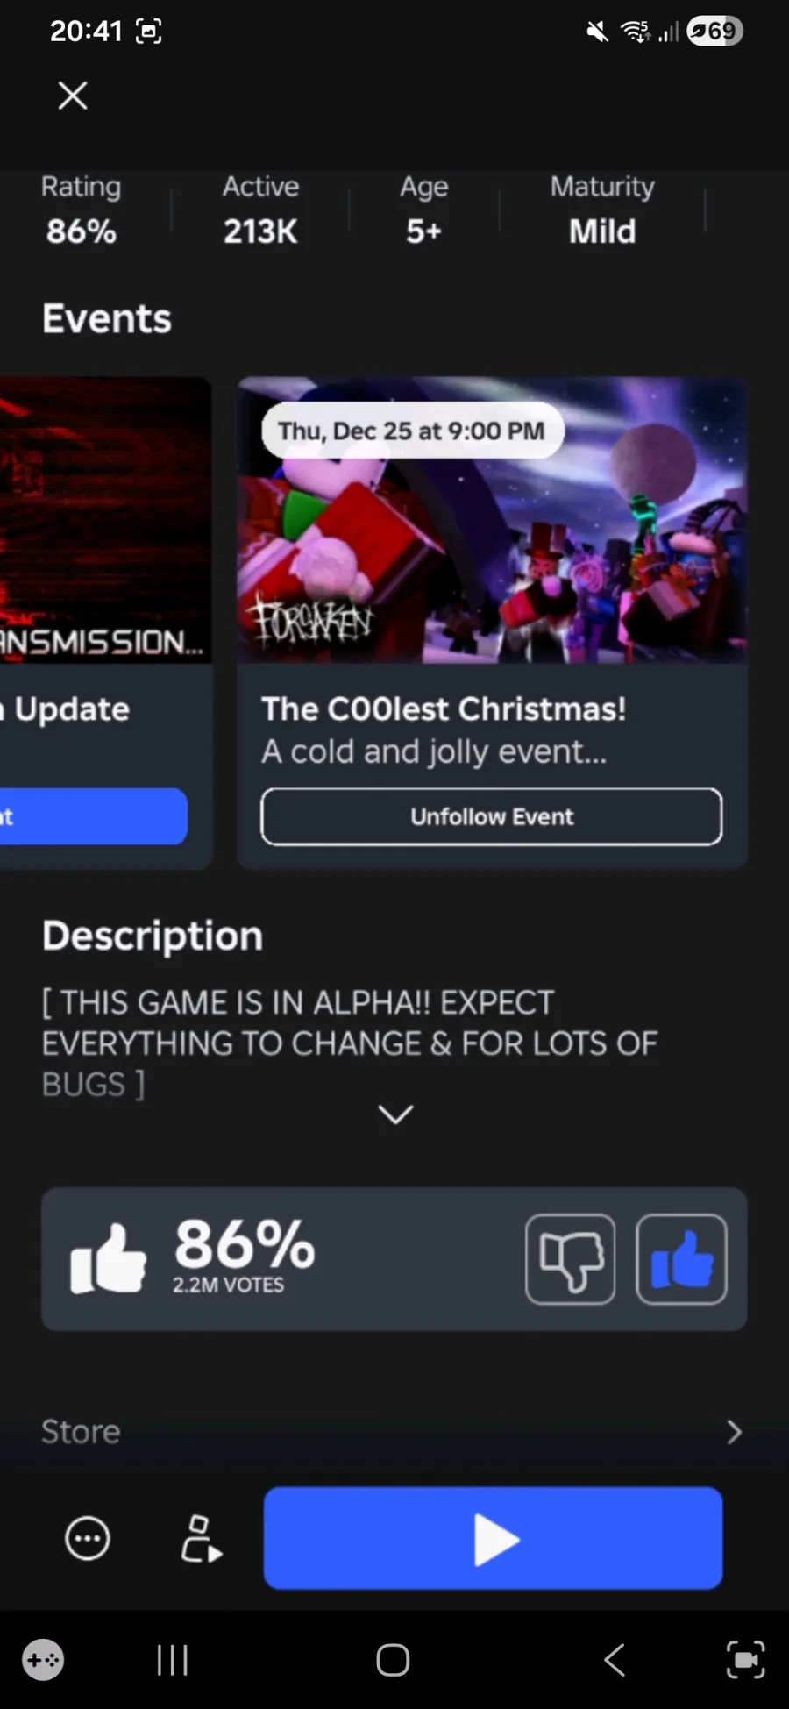Screen dimensions: 789x1709
Task: Tap the blue button on the Update event card
Action: pos(93,816)
